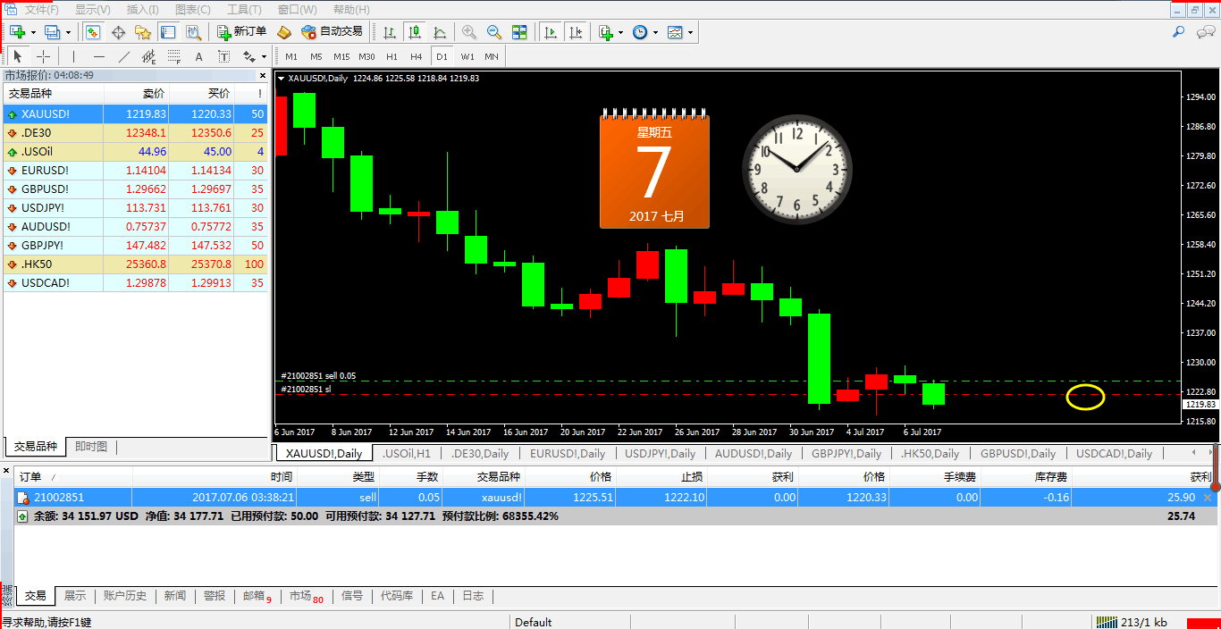1221x629 pixels.
Task: Select the EURUSD! row in Market Watch
Action: (45, 171)
